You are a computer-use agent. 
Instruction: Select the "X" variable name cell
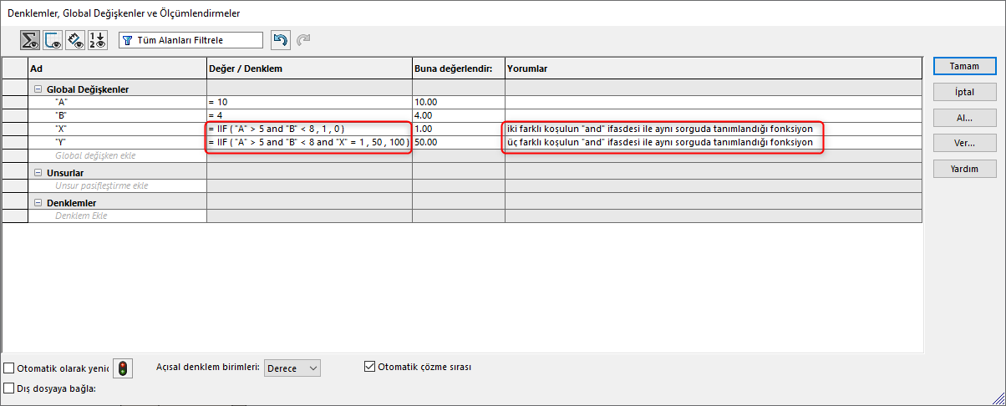117,129
